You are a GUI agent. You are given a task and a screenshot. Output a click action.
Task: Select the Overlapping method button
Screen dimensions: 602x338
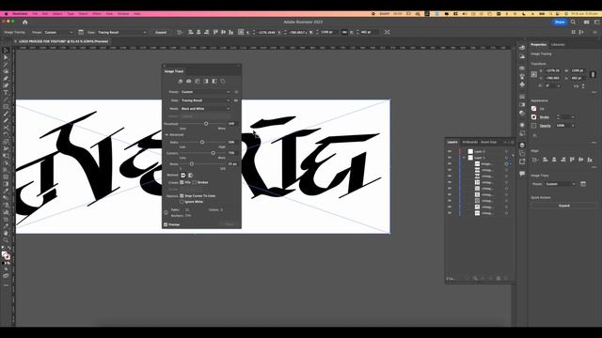pyautogui.click(x=190, y=175)
